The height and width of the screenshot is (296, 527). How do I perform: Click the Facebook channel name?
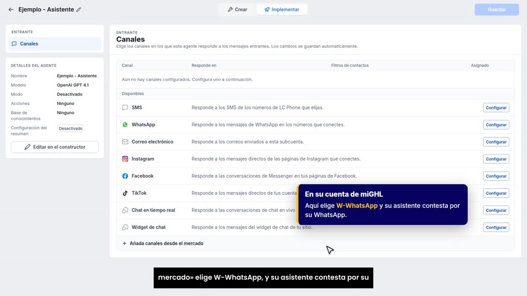(x=142, y=176)
